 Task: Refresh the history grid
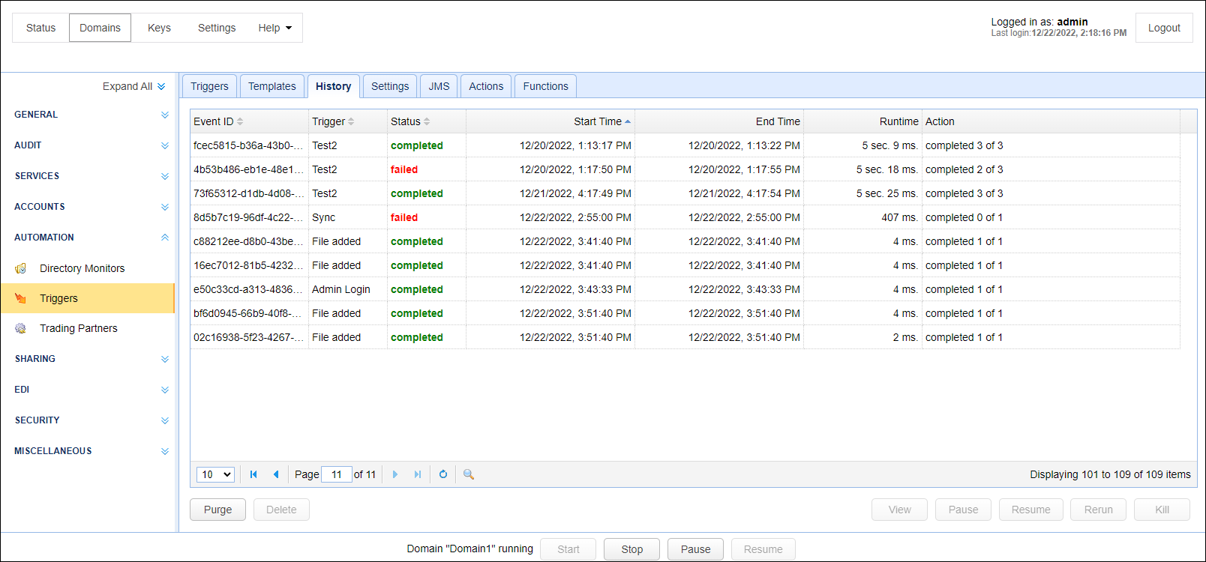[443, 474]
